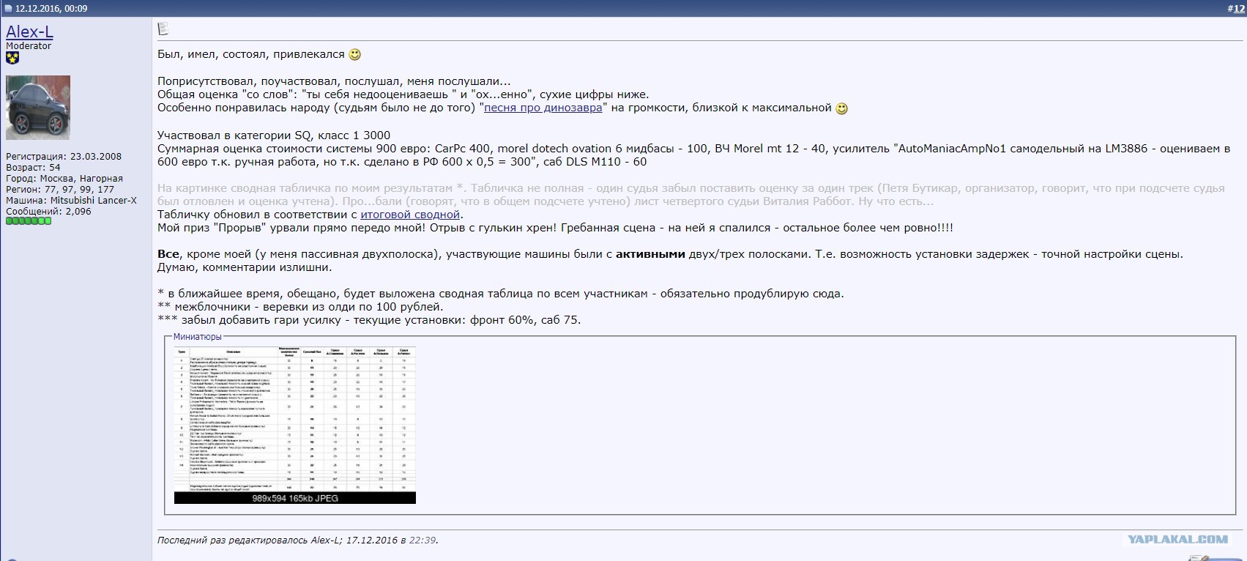
Task: Click the '989x594 165kb JPEG' caption
Action: (x=295, y=498)
